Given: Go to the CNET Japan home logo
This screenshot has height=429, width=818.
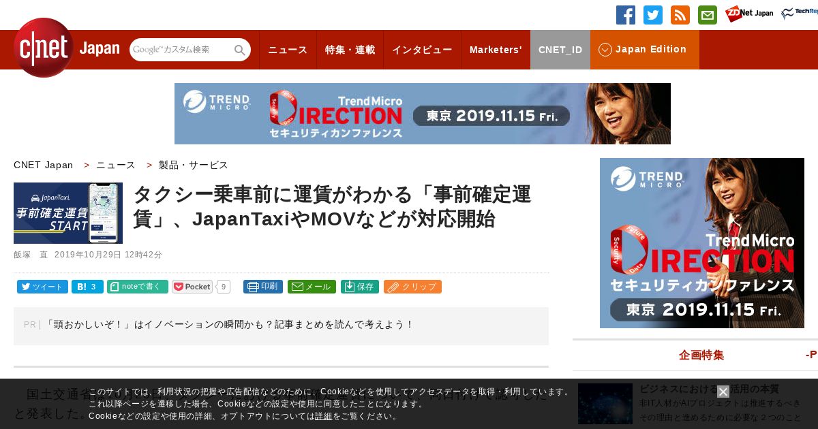Looking at the screenshot, I should tap(66, 48).
